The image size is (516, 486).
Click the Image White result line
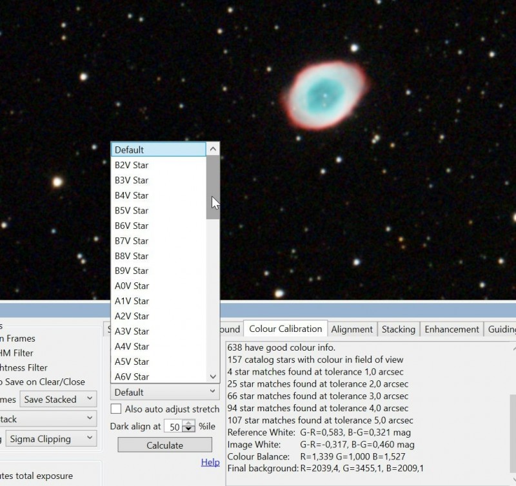(321, 444)
